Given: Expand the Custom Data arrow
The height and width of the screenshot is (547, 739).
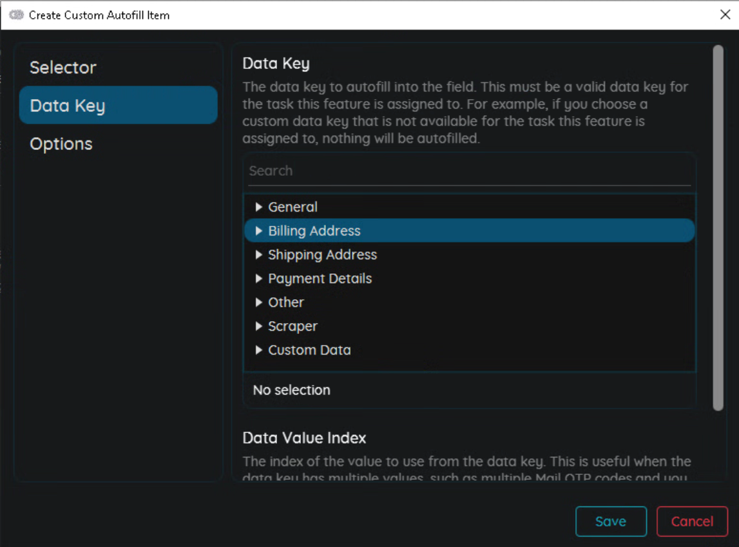Looking at the screenshot, I should pos(259,350).
